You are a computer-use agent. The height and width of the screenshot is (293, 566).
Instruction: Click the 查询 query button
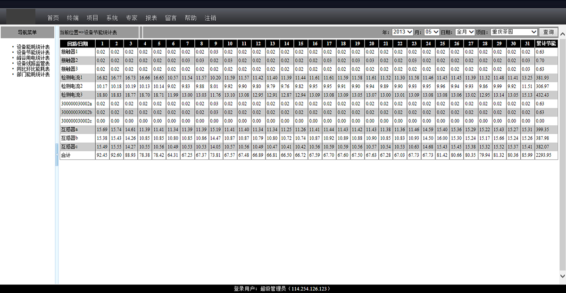(548, 32)
